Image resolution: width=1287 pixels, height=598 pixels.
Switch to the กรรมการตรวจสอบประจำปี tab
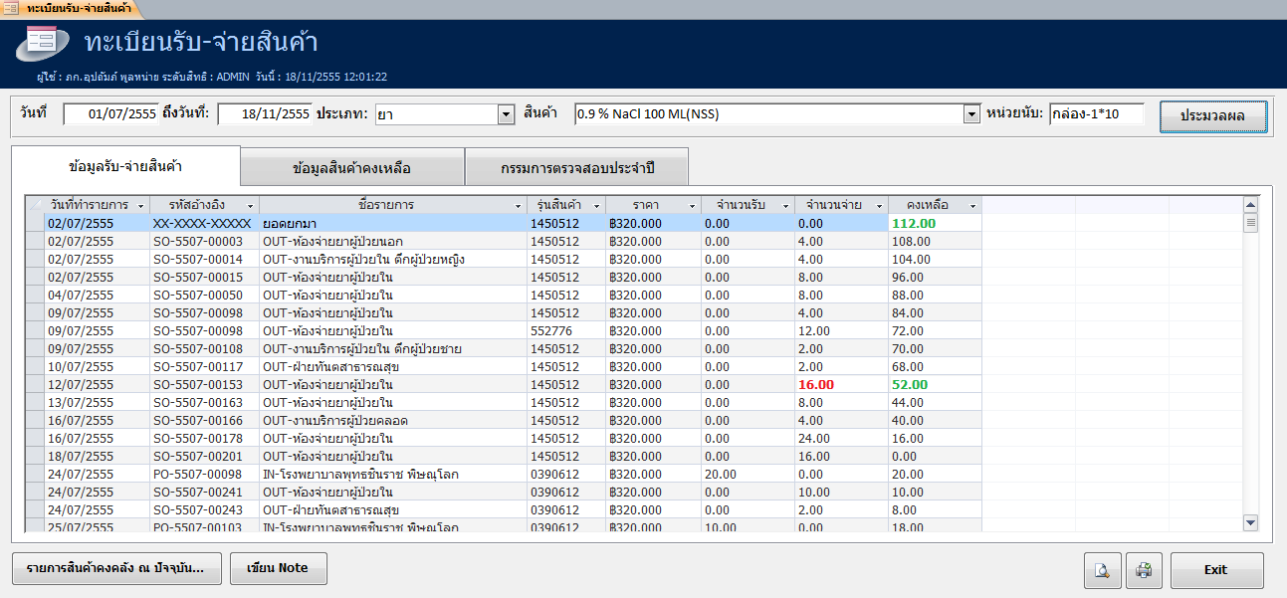tap(575, 165)
